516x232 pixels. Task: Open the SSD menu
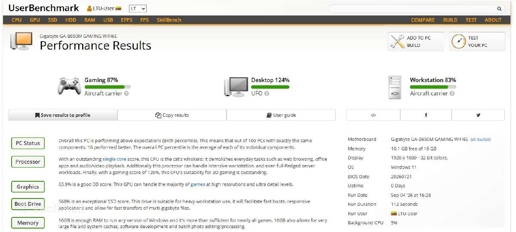coord(52,20)
